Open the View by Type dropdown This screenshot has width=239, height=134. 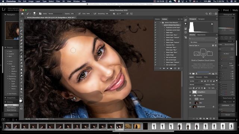(x=194, y=45)
